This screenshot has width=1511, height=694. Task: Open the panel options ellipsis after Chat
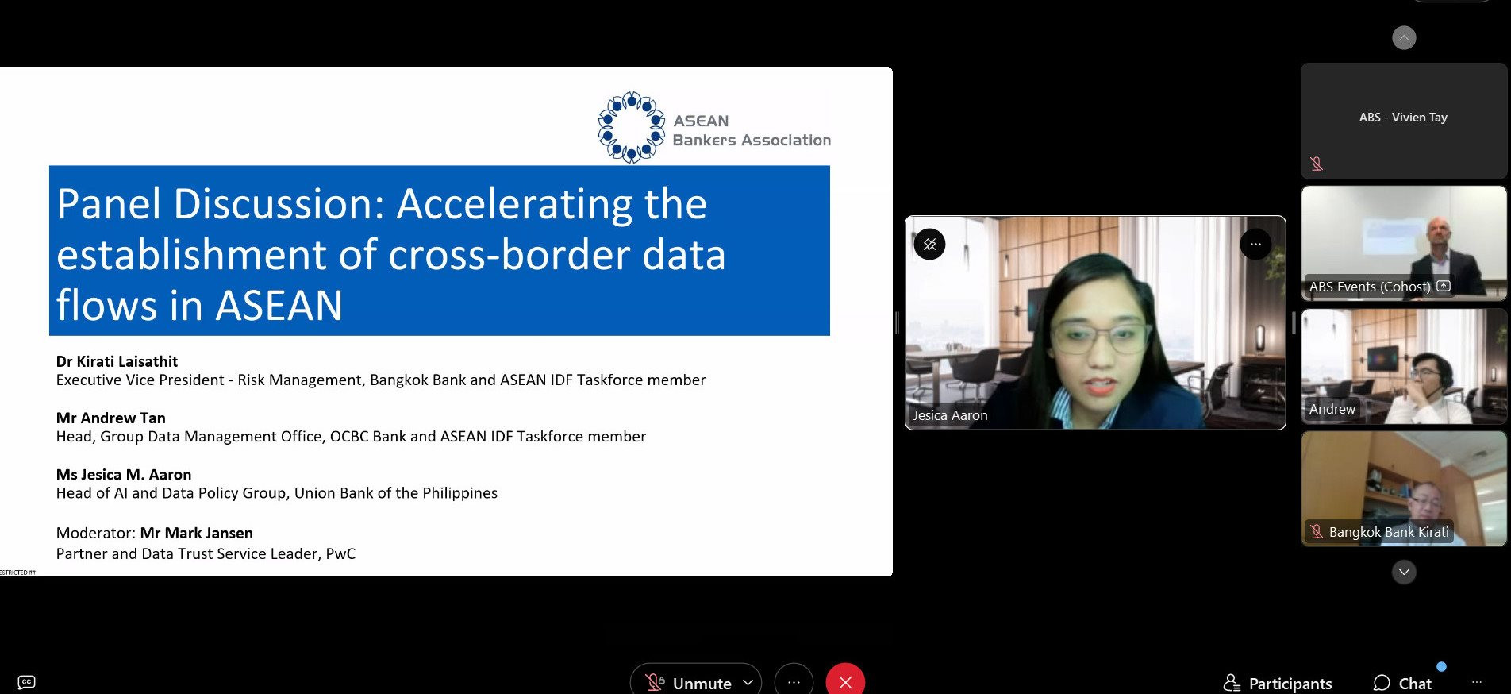[1477, 682]
